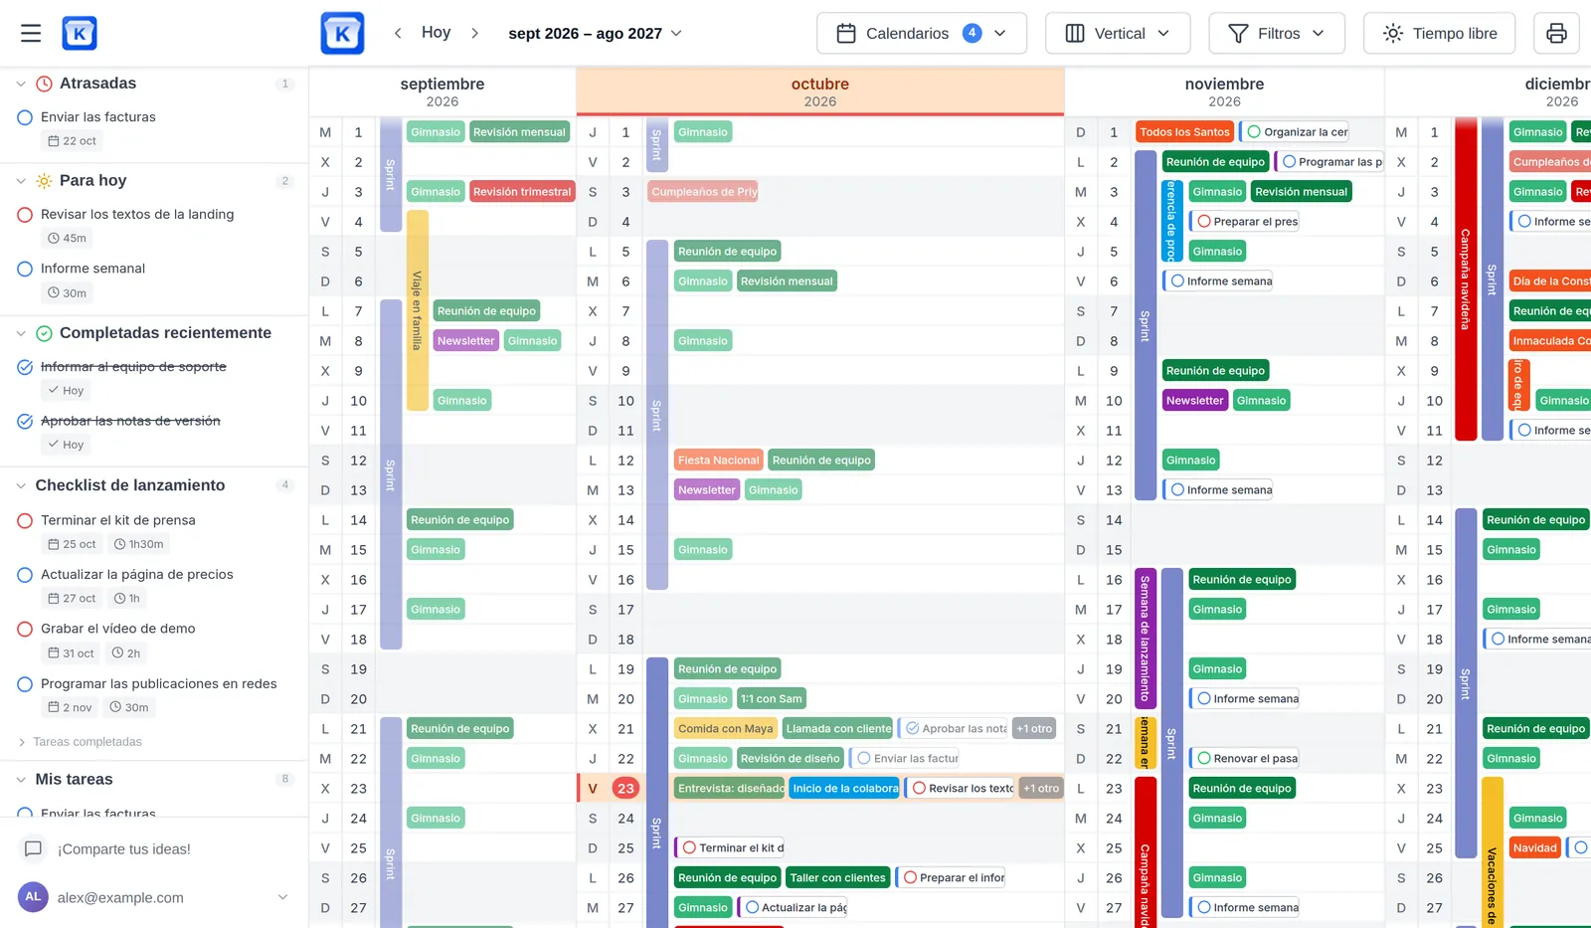The width and height of the screenshot is (1591, 928).
Task: Open the hamburger menu icon
Action: (31, 33)
